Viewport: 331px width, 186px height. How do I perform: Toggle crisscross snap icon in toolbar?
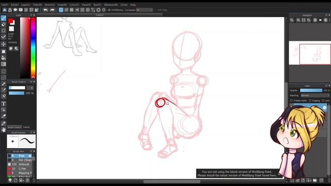coord(72,10)
